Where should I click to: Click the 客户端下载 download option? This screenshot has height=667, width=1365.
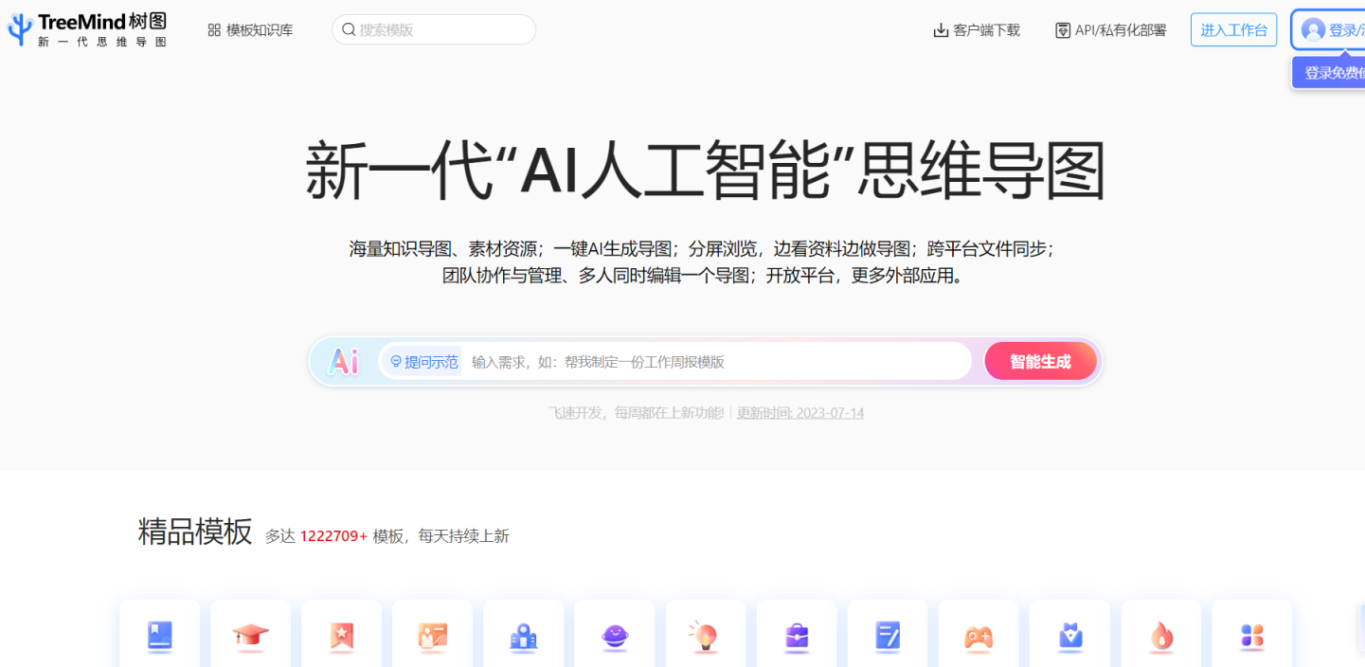point(976,29)
